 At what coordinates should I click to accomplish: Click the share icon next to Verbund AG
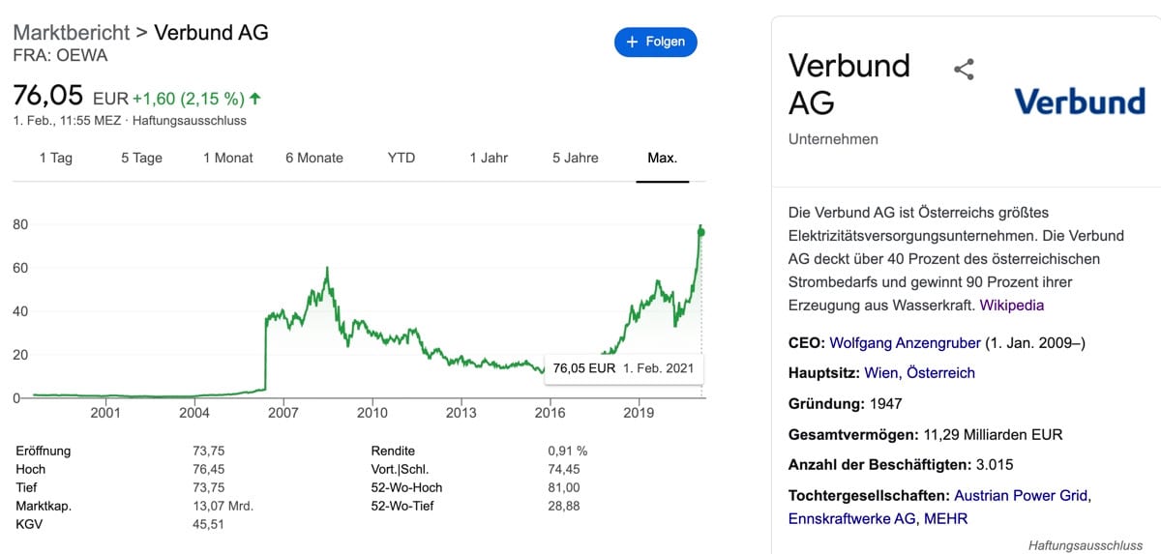(964, 70)
